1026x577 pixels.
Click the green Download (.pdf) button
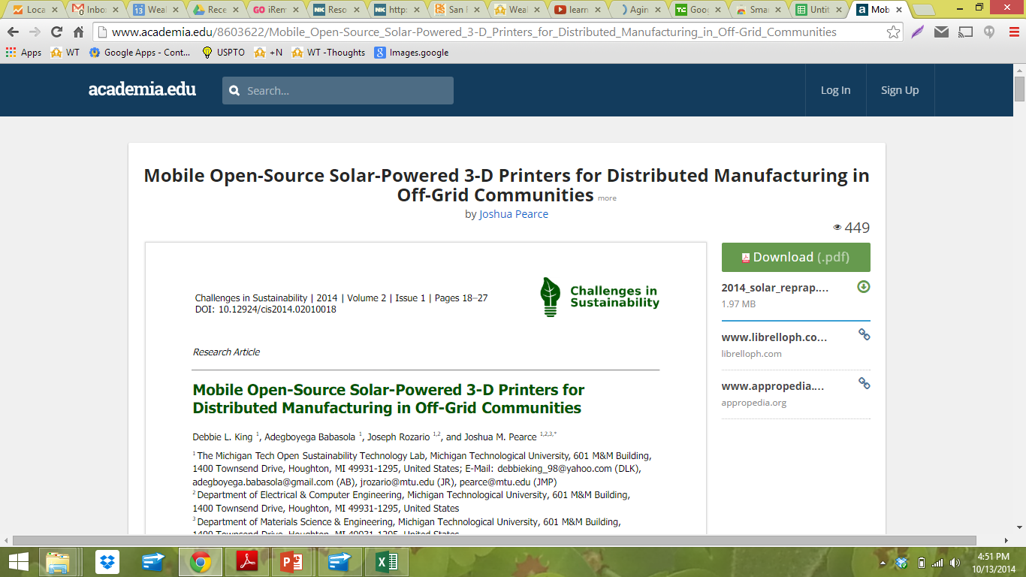click(795, 257)
